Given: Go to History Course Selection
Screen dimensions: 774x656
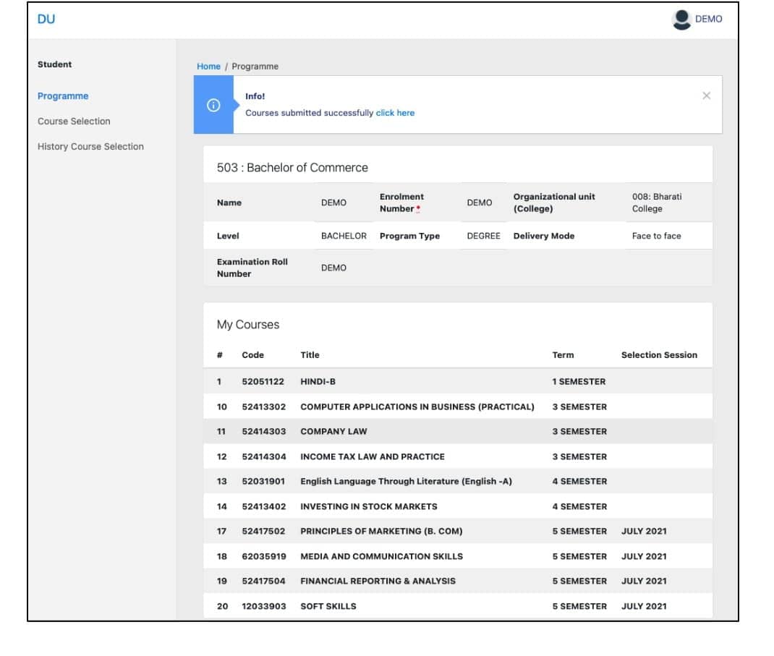Looking at the screenshot, I should (x=91, y=147).
